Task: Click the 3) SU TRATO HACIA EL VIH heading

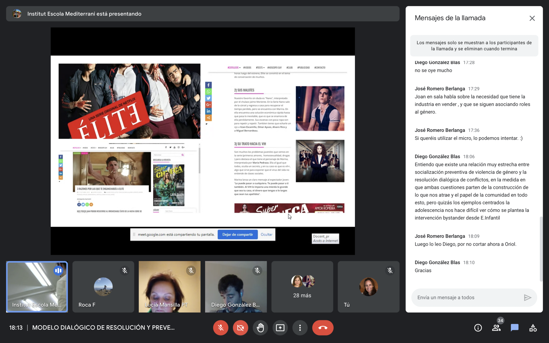Action: click(x=250, y=144)
